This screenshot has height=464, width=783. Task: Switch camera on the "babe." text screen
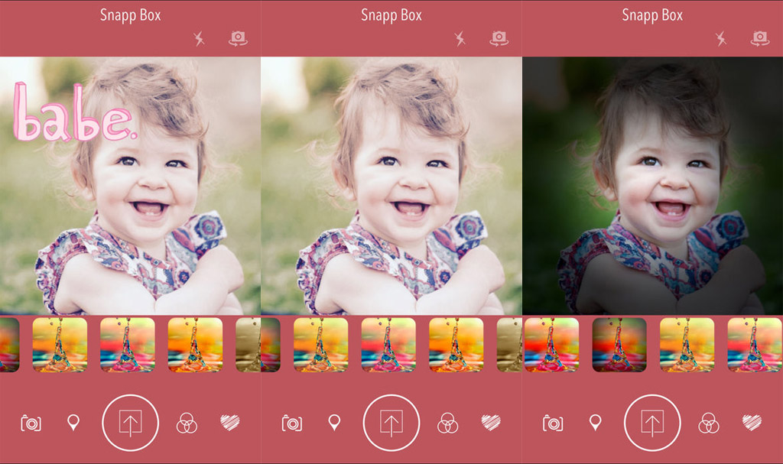coord(238,39)
